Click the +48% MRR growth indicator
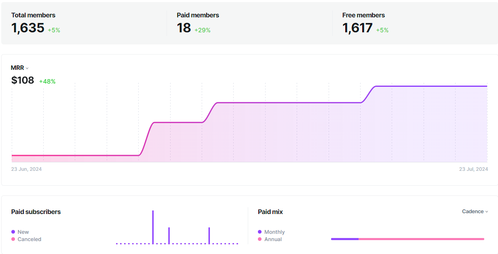 tap(47, 82)
